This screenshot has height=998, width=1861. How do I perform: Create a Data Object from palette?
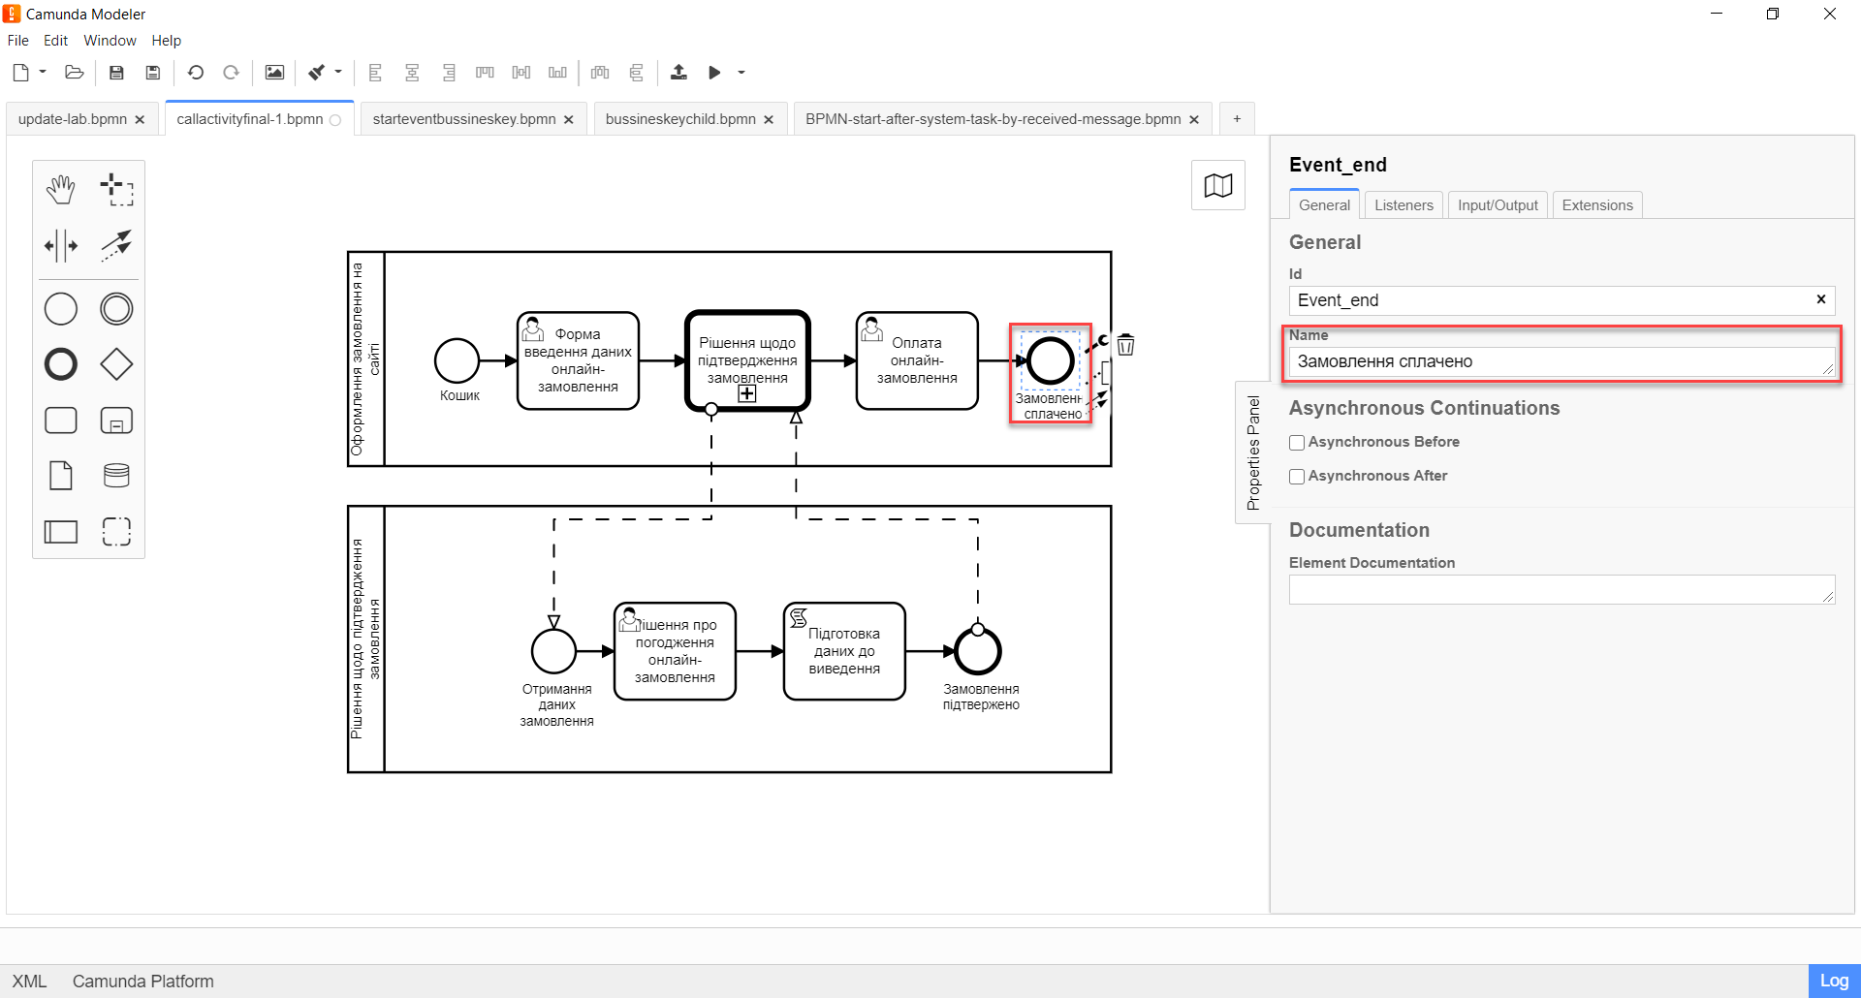61,476
